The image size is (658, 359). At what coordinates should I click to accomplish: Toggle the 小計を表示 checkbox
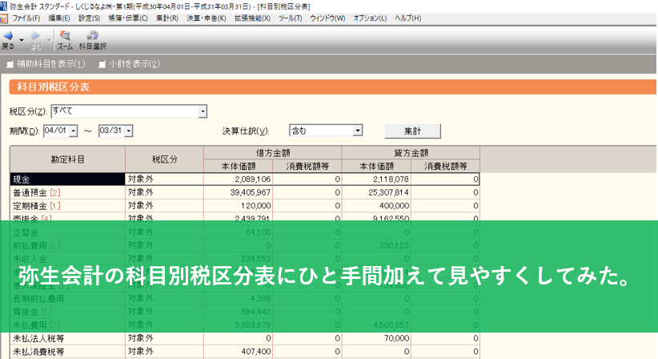102,64
